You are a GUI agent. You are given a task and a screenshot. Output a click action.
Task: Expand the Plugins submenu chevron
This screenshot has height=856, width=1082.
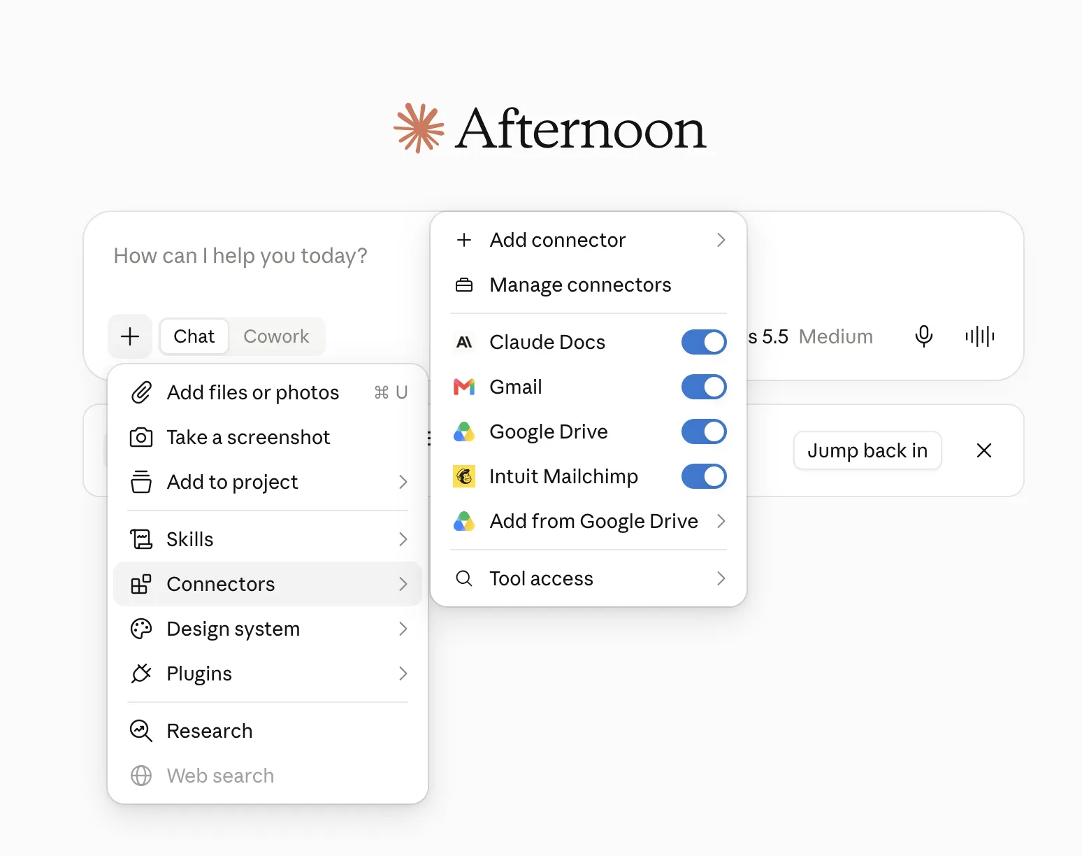coord(403,673)
